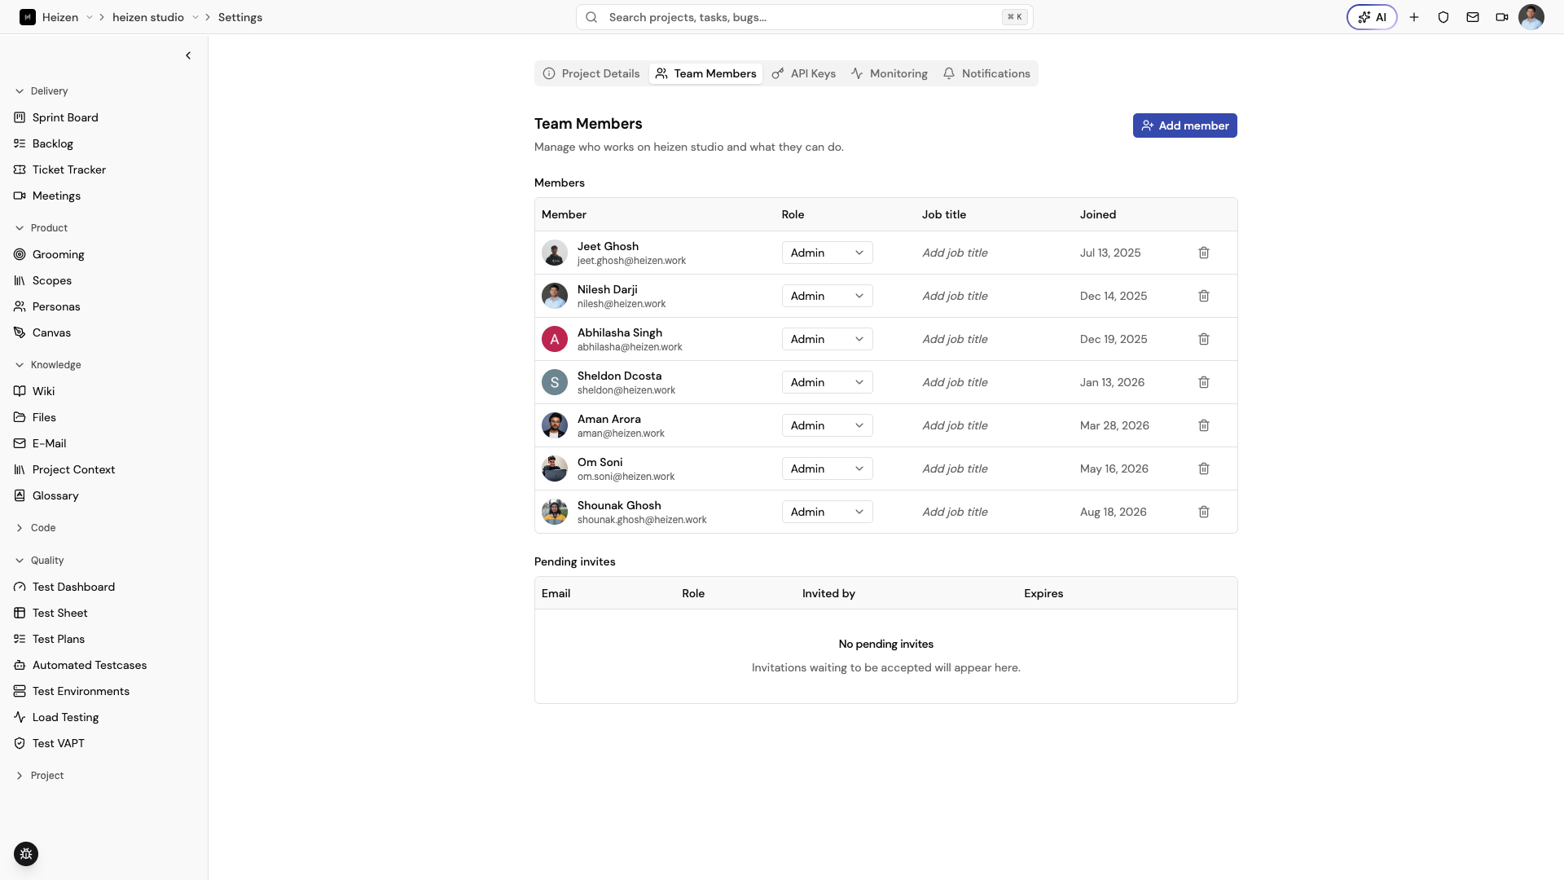Open role dropdown for Sheldon Dcosta
The height and width of the screenshot is (880, 1564).
pyautogui.click(x=827, y=382)
